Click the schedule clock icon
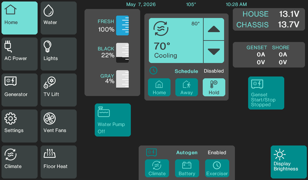 click(x=153, y=70)
